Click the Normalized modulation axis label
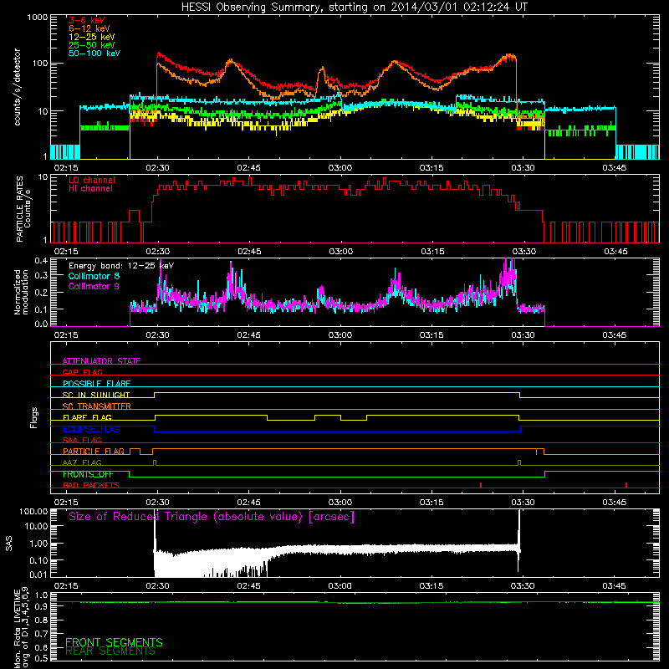 22,292
